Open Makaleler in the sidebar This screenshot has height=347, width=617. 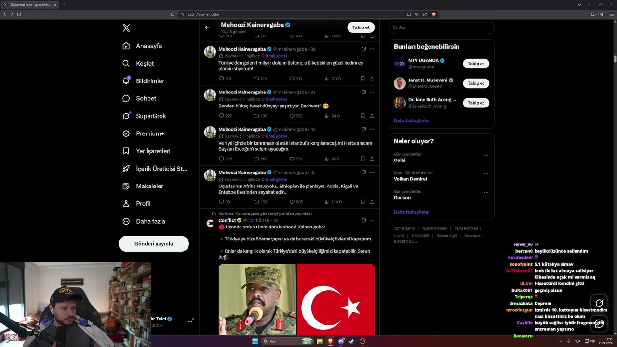[143, 186]
